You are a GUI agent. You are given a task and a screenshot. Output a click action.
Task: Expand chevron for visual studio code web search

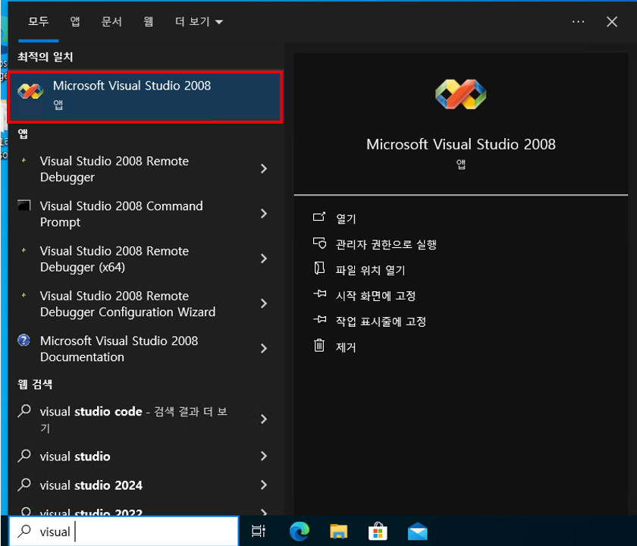[263, 419]
